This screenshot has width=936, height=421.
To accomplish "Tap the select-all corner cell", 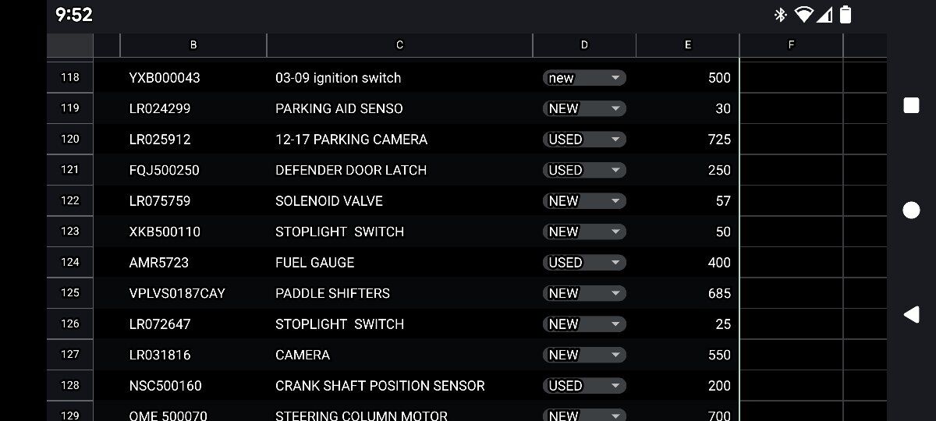I will pos(70,45).
